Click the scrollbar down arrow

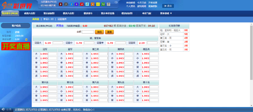pos(252,105)
